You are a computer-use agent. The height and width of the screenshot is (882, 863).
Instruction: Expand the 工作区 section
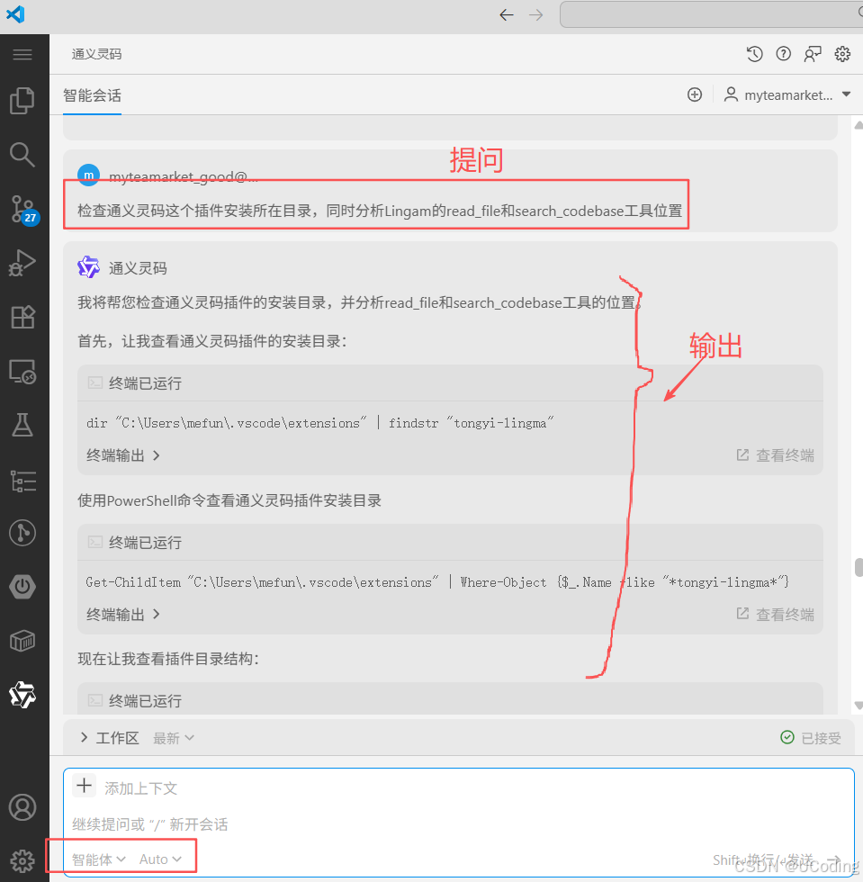click(109, 738)
